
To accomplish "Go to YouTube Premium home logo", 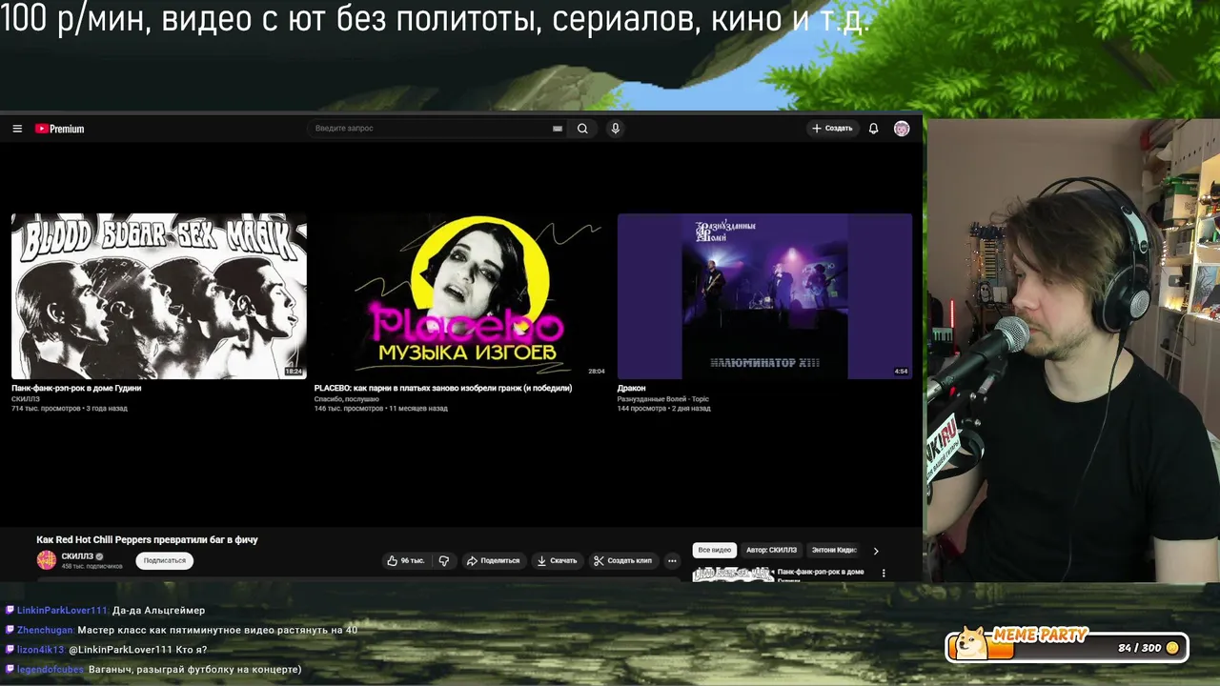I will coord(60,129).
